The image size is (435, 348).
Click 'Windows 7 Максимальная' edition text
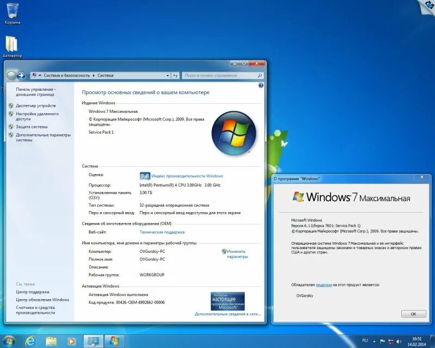pos(113,111)
